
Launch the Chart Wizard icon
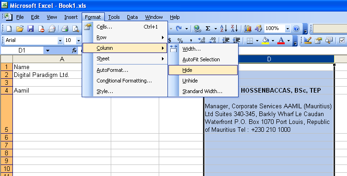click(248, 28)
